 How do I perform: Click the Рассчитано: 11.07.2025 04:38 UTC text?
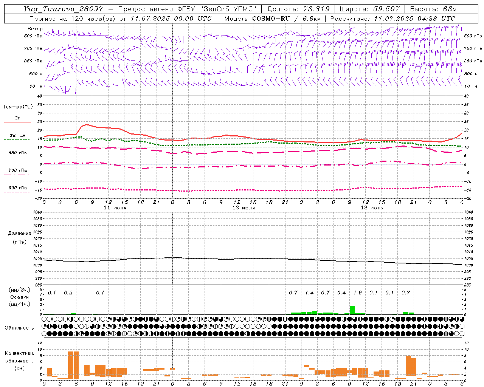point(392,19)
